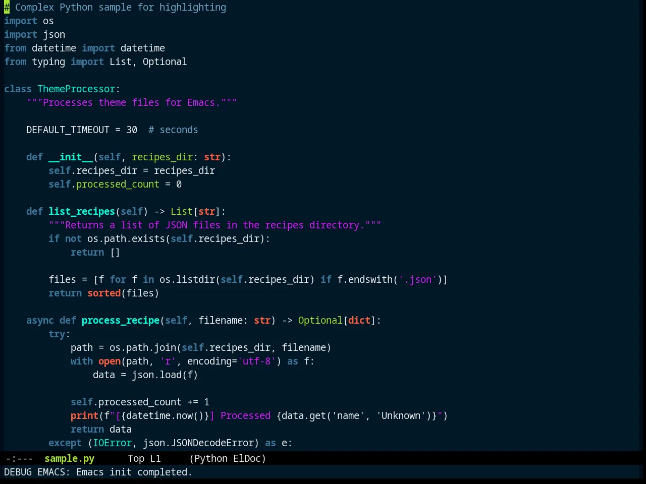Click 'path = os.path.join' line
This screenshot has width=646, height=484.
(x=201, y=347)
